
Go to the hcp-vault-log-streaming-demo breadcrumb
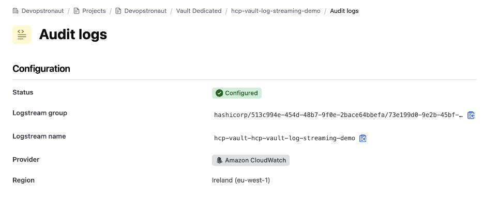tap(276, 11)
